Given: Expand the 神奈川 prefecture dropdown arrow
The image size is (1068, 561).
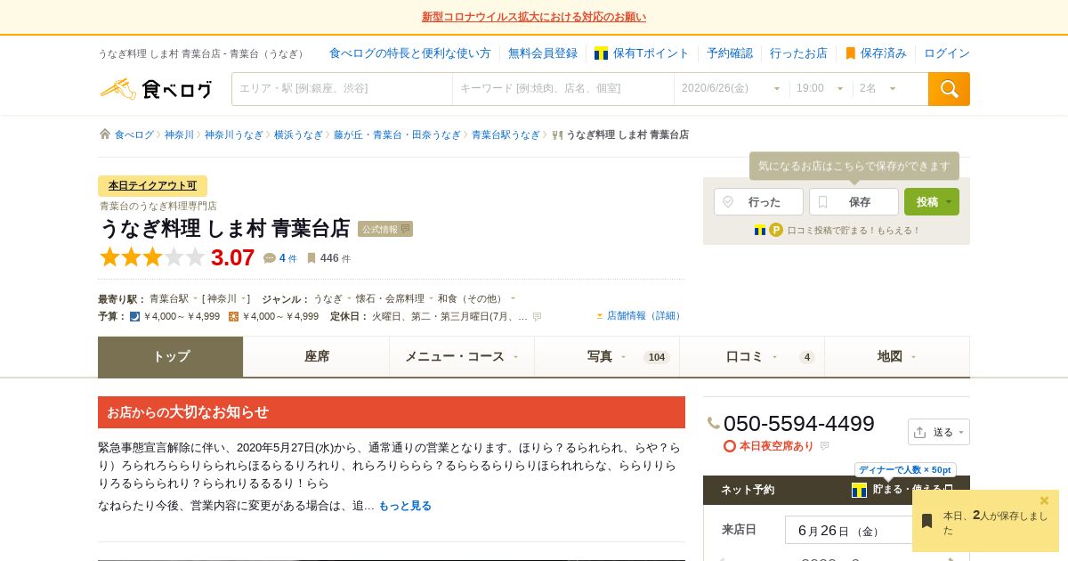Looking at the screenshot, I should (x=243, y=298).
